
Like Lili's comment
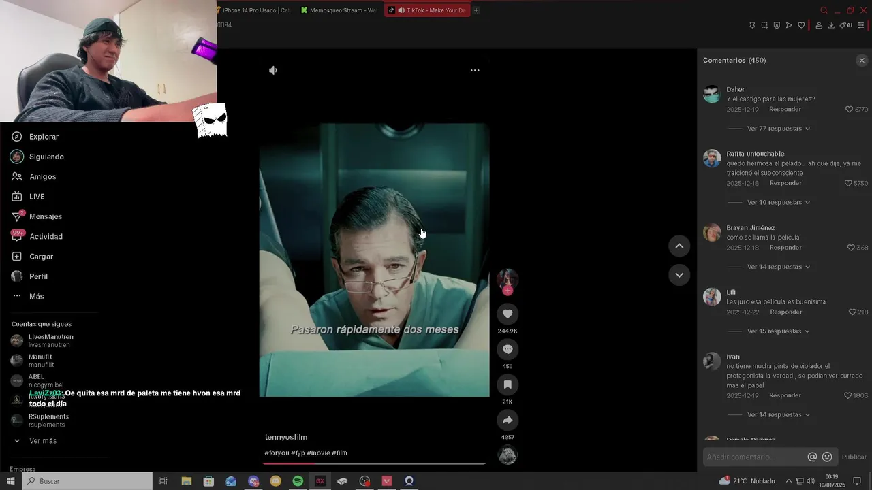click(x=852, y=312)
